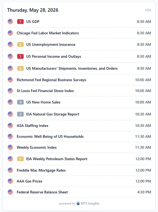Image resolution: width=158 pixels, height=212 pixels.
Task: Click the flag icon beside US Personal Income and Outlays
Action: pyautogui.click(x=10, y=56)
